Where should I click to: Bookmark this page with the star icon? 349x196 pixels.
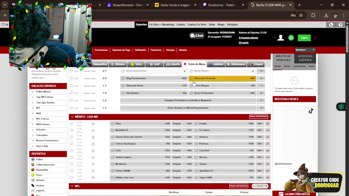[301, 15]
